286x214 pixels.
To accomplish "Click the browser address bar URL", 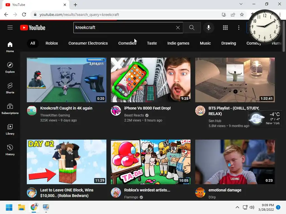I will (x=79, y=14).
